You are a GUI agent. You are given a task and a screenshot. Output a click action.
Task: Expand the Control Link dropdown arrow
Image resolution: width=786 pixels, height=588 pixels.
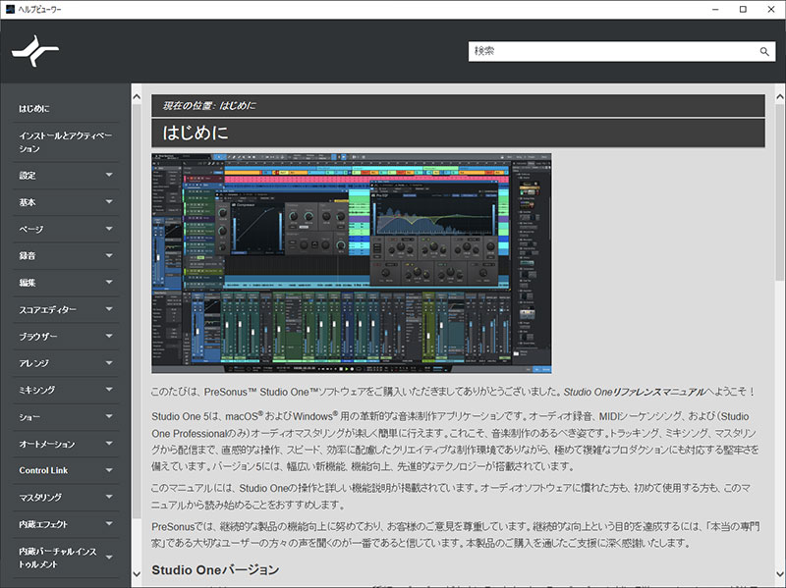pos(109,470)
